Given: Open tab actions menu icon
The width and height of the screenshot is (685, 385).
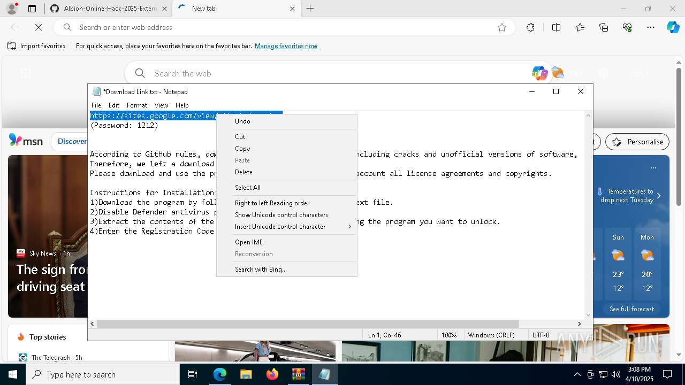Looking at the screenshot, I should coord(32,9).
